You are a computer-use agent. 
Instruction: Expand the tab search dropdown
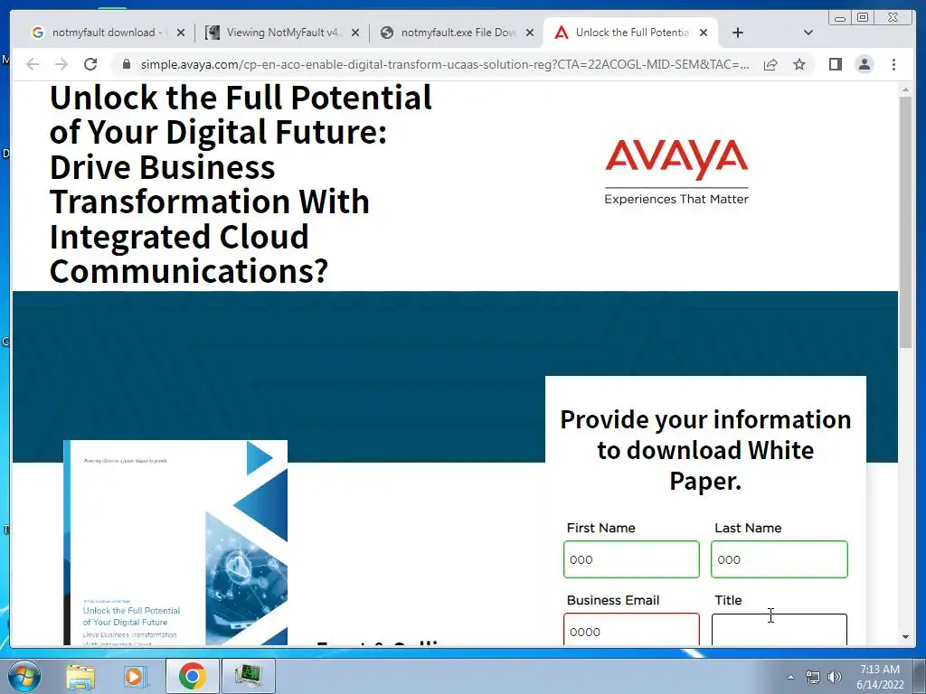[x=808, y=33]
